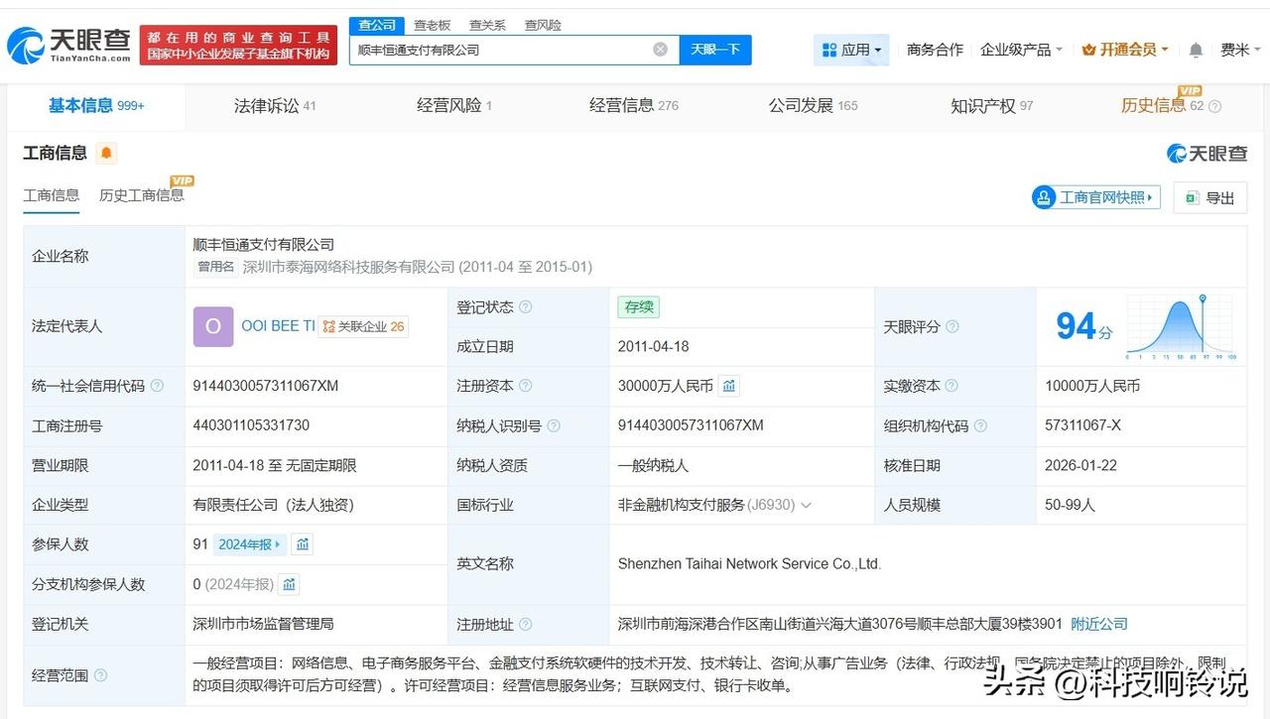Click the 导出 export button
Screen dimensions: 1270x719
tap(1209, 197)
